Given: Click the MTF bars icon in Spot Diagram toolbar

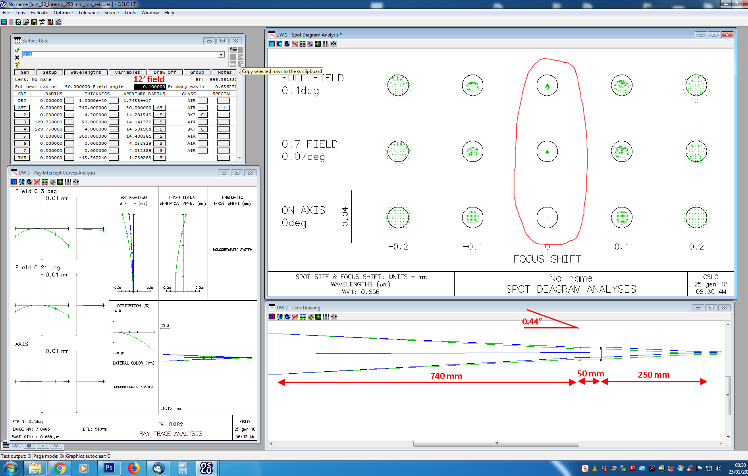Looking at the screenshot, I should (x=326, y=44).
